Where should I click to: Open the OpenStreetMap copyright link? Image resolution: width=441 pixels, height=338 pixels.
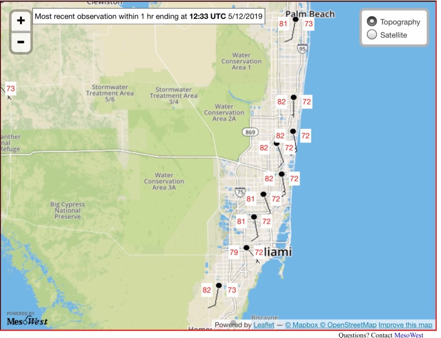point(348,325)
